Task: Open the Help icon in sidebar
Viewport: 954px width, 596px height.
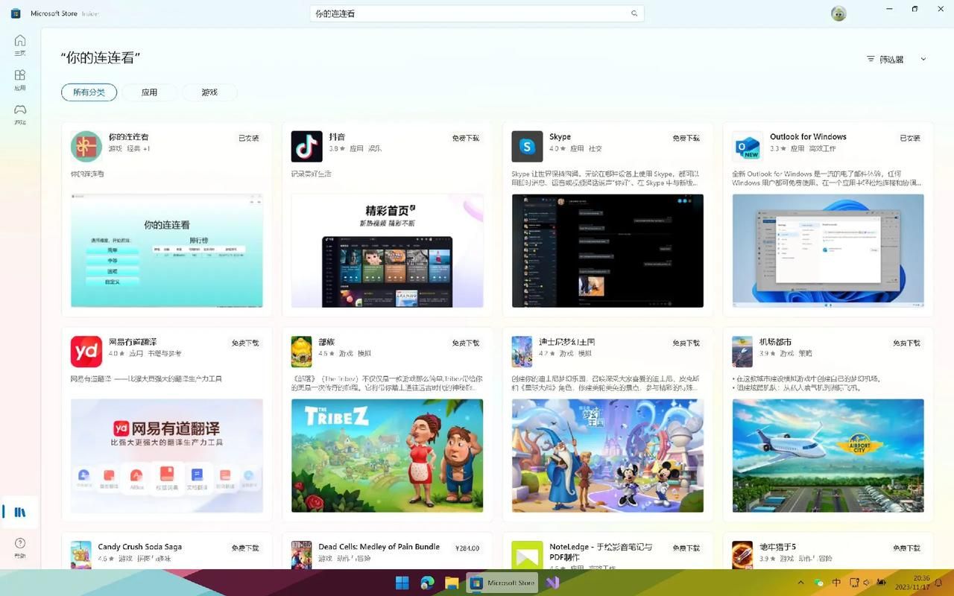Action: coord(20,547)
